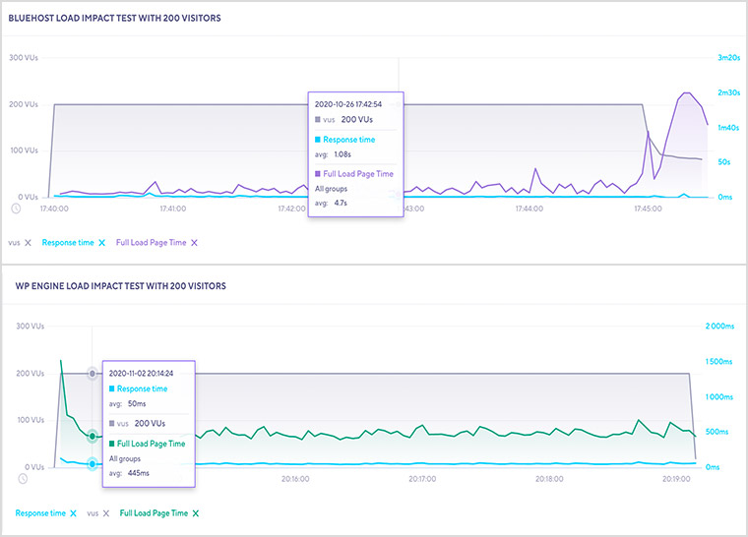Toggle Full Load Page Time label in WP Engine chart
The height and width of the screenshot is (537, 748).
(154, 513)
